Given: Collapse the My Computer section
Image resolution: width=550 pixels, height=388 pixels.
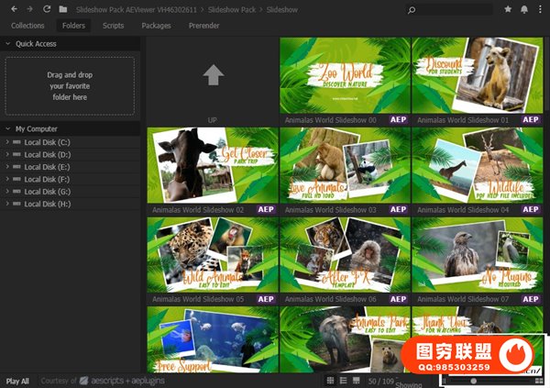Looking at the screenshot, I should (8, 128).
